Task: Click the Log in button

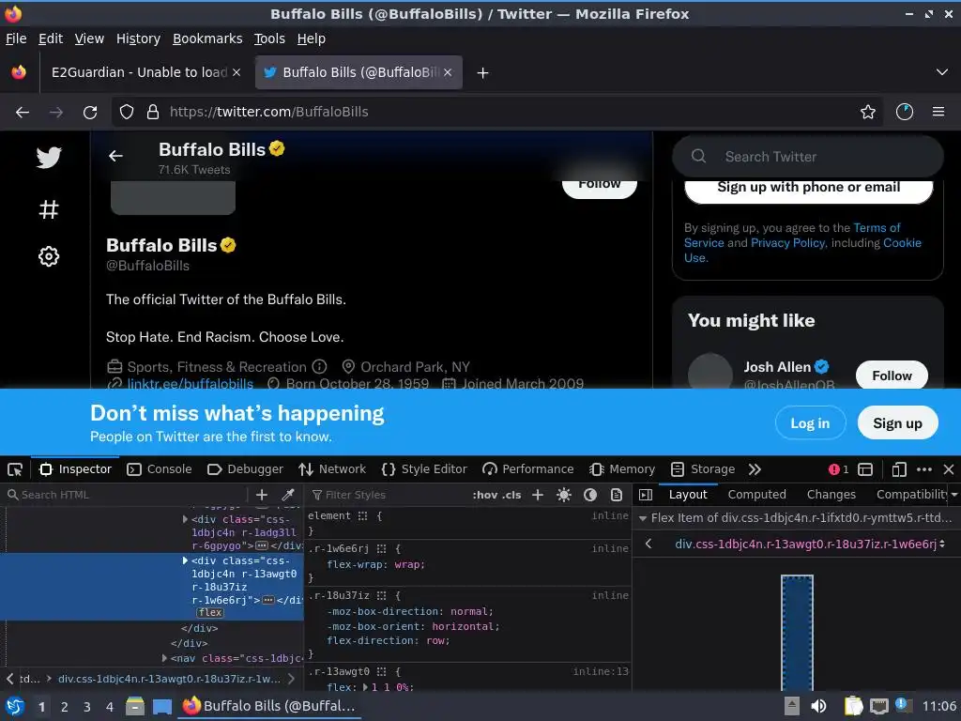Action: 810,423
